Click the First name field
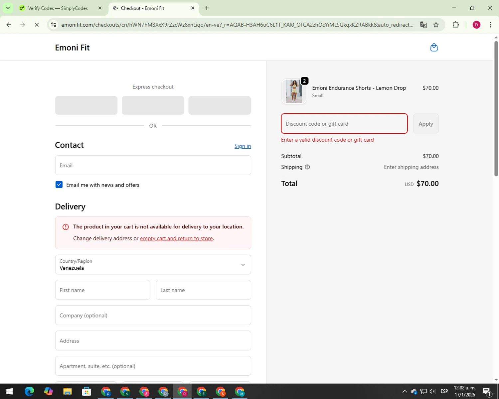 [x=102, y=290]
